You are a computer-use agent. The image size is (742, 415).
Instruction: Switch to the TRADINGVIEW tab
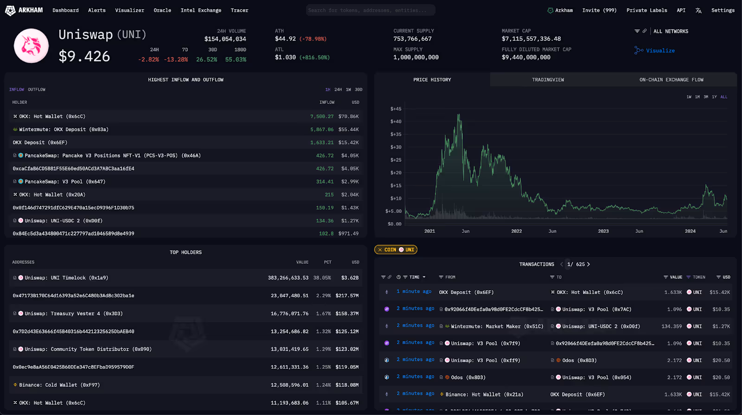548,80
